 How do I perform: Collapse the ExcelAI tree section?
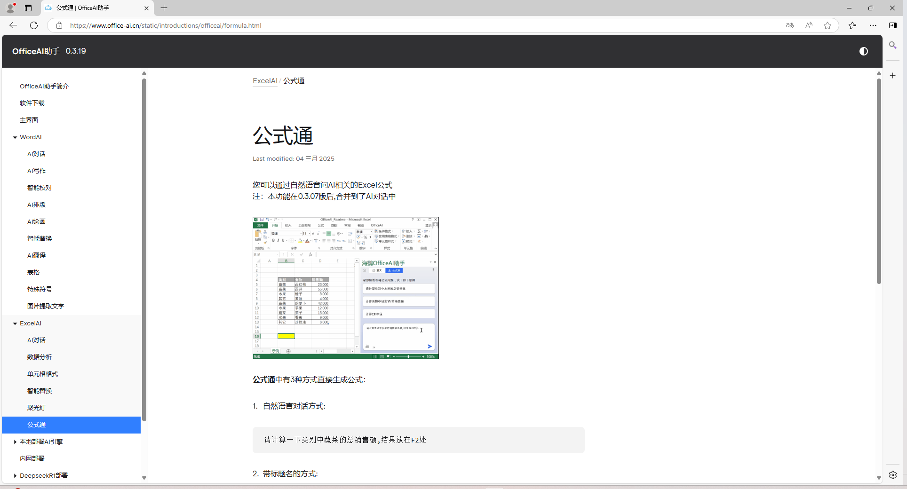tap(15, 323)
